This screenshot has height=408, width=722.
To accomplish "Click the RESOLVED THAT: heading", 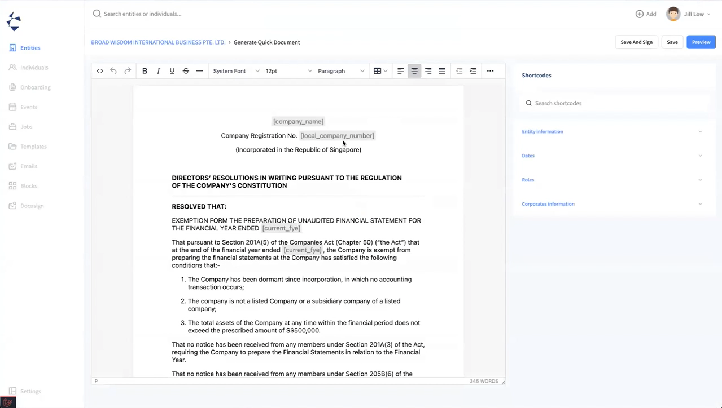I will [199, 207].
